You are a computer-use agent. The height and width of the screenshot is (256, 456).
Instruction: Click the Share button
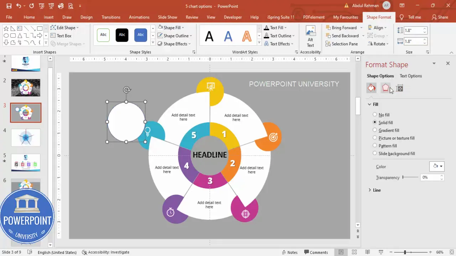pyautogui.click(x=440, y=17)
